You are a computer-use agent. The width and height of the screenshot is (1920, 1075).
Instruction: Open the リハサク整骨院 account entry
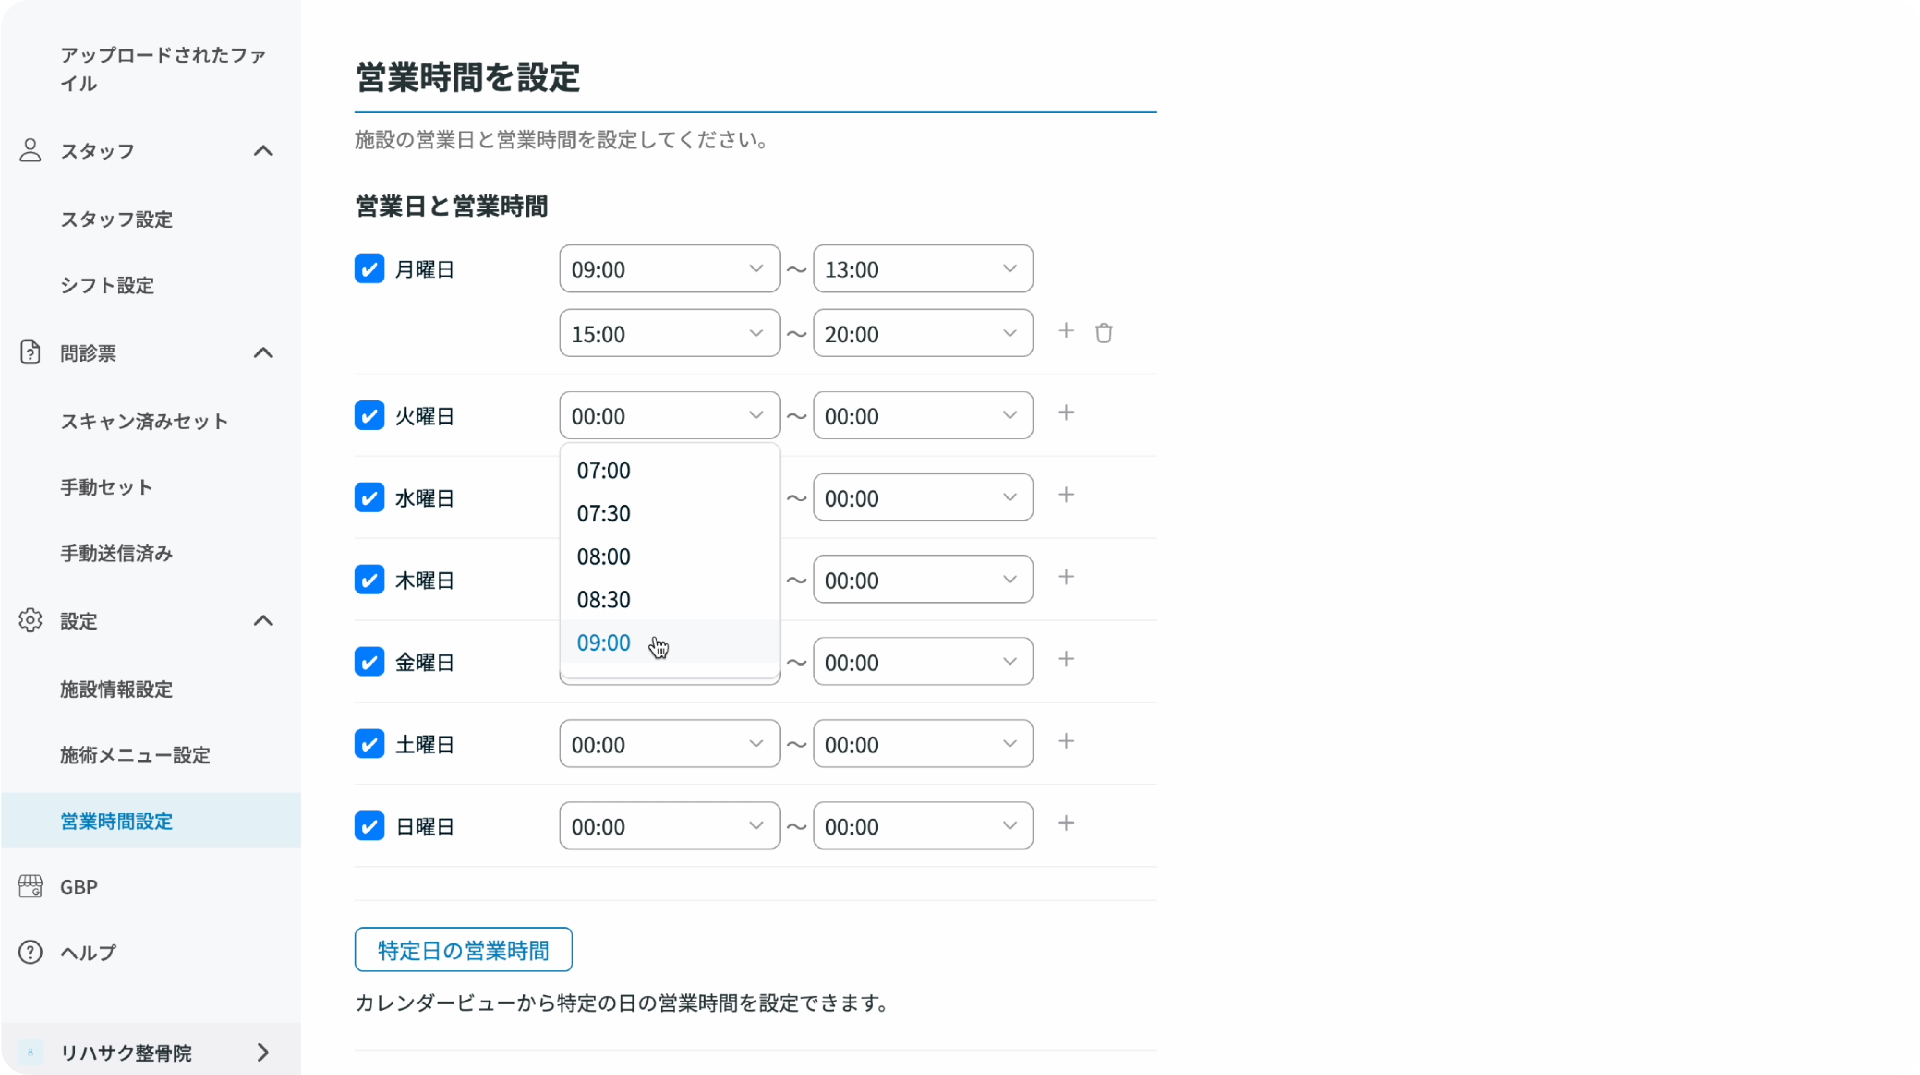[x=127, y=1052]
